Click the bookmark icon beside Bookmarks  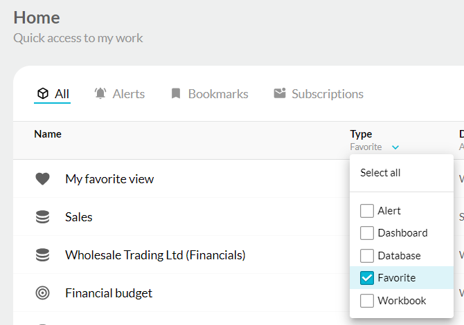176,93
